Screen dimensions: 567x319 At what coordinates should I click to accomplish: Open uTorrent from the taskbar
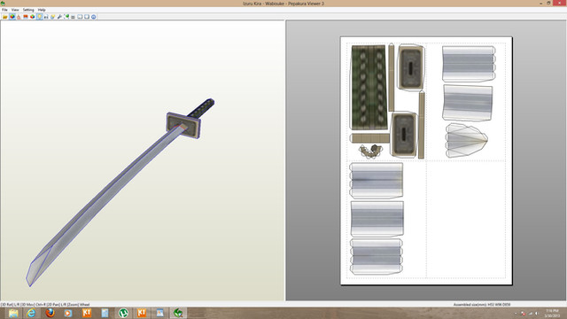pos(123,313)
